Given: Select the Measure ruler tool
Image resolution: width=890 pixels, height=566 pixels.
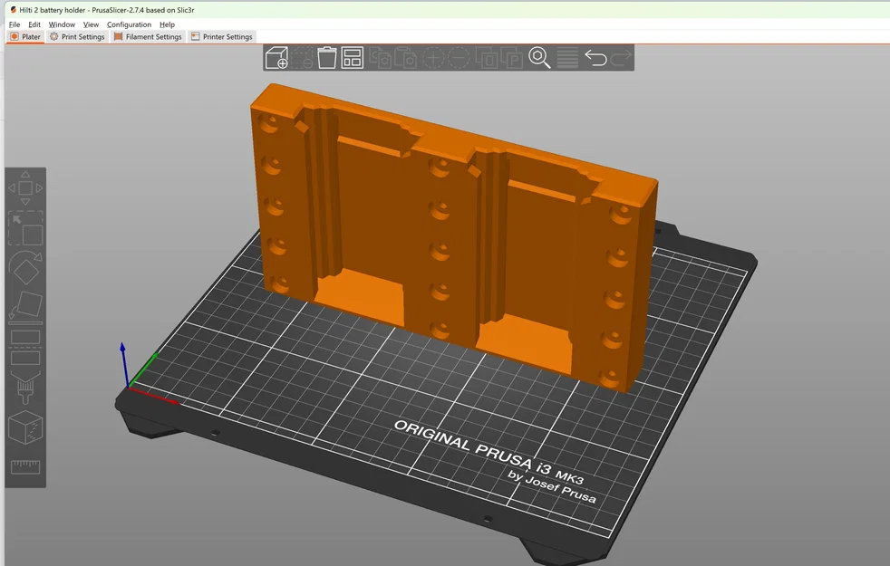Looking at the screenshot, I should click(25, 466).
